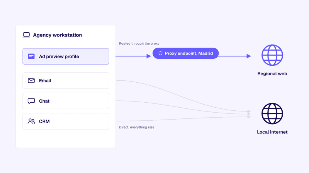The image size is (309, 173).
Task: Click the CRM people icon
Action: 31,121
